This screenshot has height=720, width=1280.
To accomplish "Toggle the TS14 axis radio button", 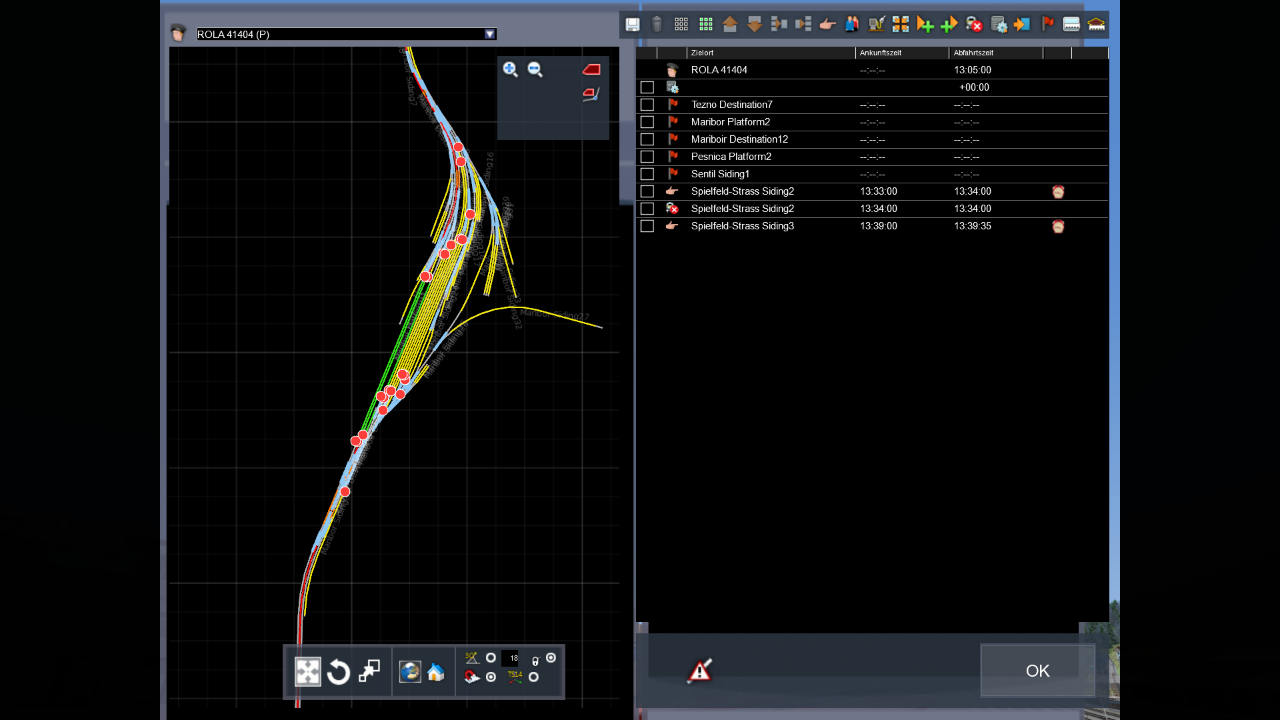I will coord(533,677).
